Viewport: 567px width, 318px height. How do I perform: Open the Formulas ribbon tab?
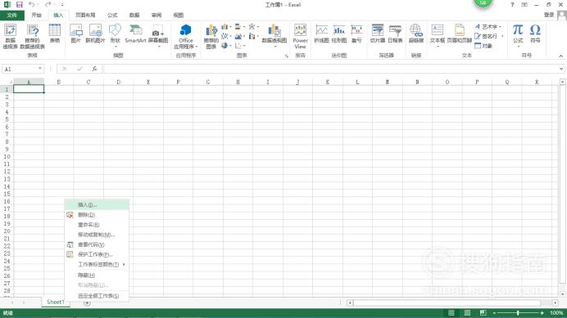[x=112, y=16]
